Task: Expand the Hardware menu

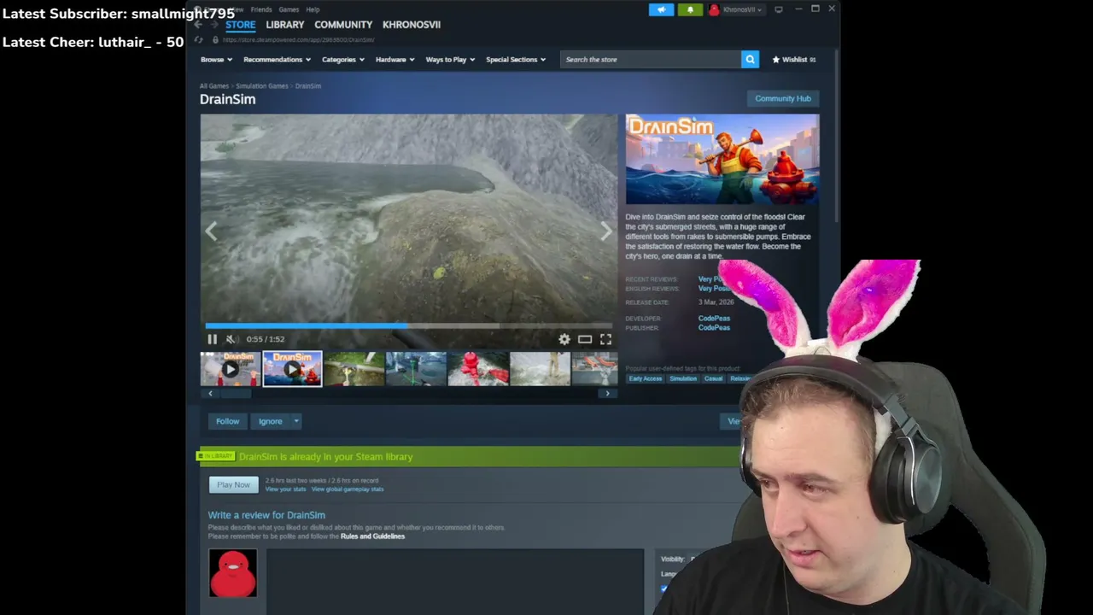Action: point(395,60)
